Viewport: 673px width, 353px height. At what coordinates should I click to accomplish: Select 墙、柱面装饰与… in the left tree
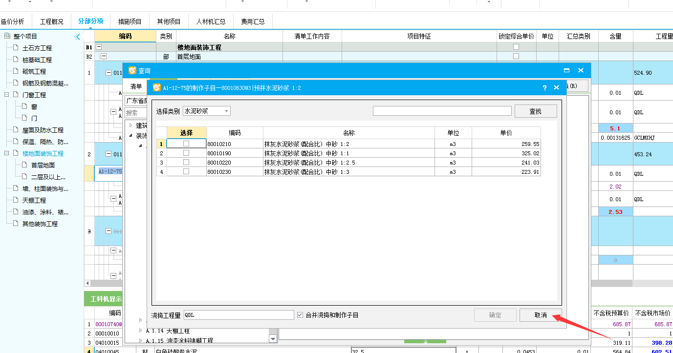click(45, 188)
